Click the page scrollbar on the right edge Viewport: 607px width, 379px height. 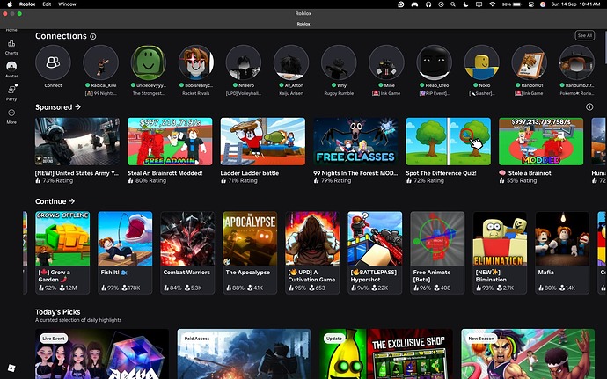[x=605, y=47]
